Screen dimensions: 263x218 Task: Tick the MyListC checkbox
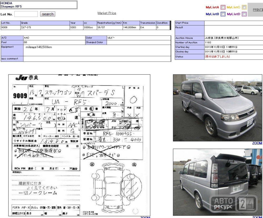(x=244, y=7)
